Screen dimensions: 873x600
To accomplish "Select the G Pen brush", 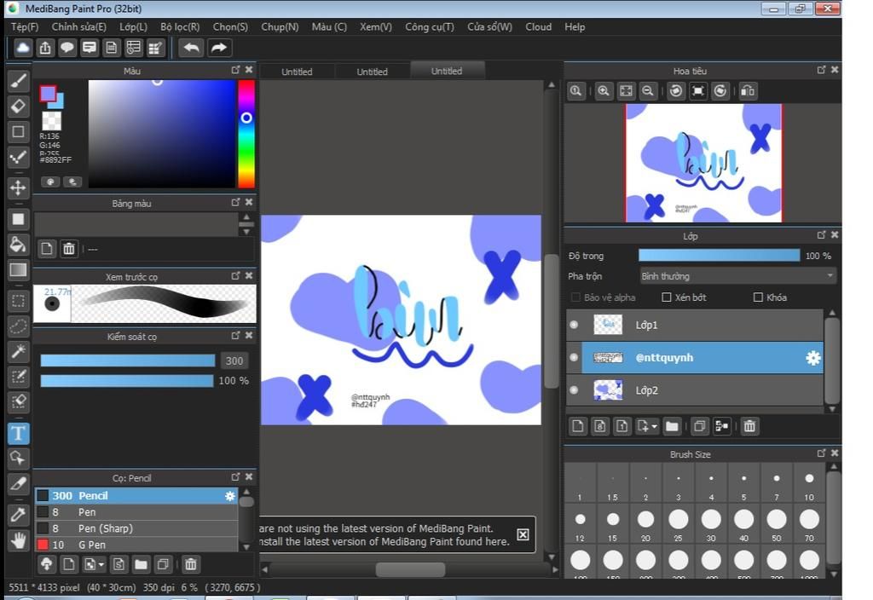I will point(136,545).
